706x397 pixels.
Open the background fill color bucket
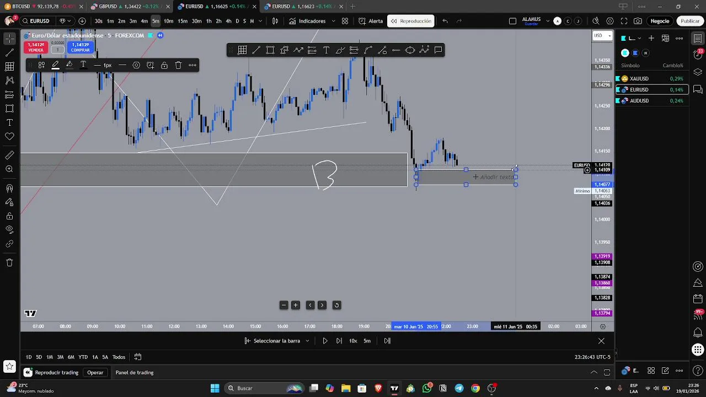click(x=69, y=65)
